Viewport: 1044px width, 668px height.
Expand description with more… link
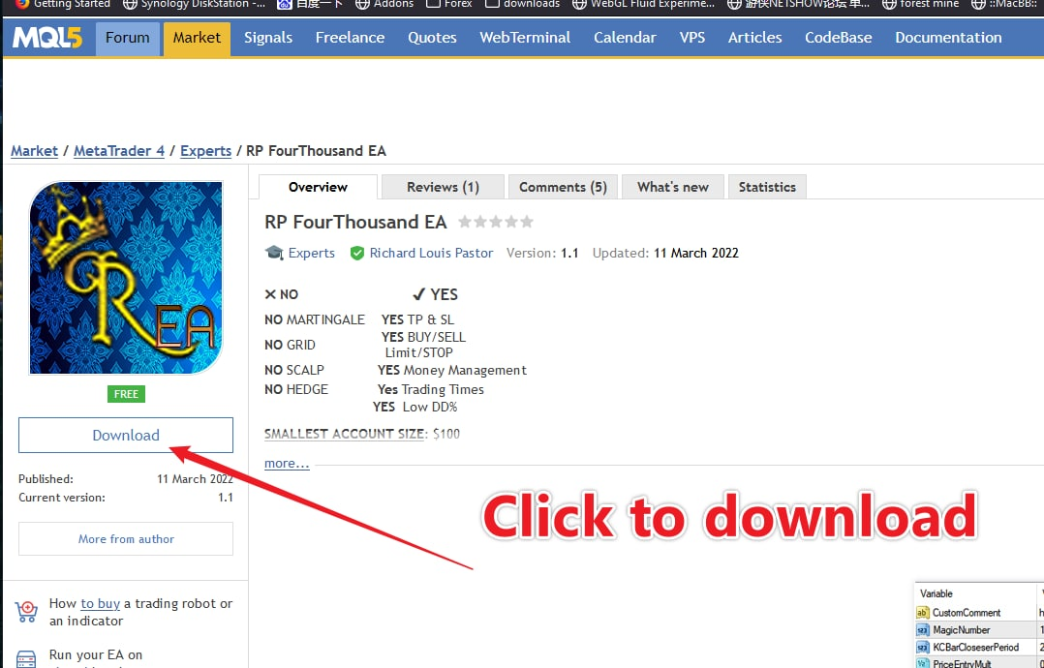[x=287, y=463]
